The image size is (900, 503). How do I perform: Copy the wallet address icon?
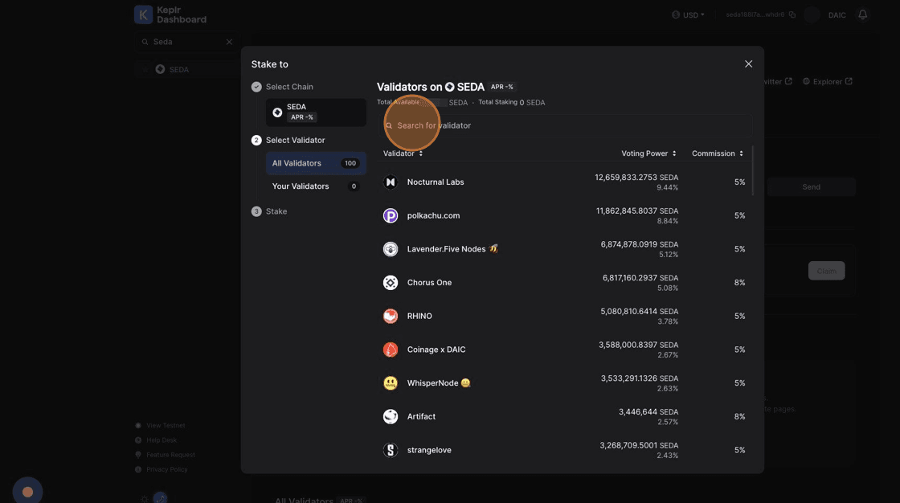(x=792, y=14)
